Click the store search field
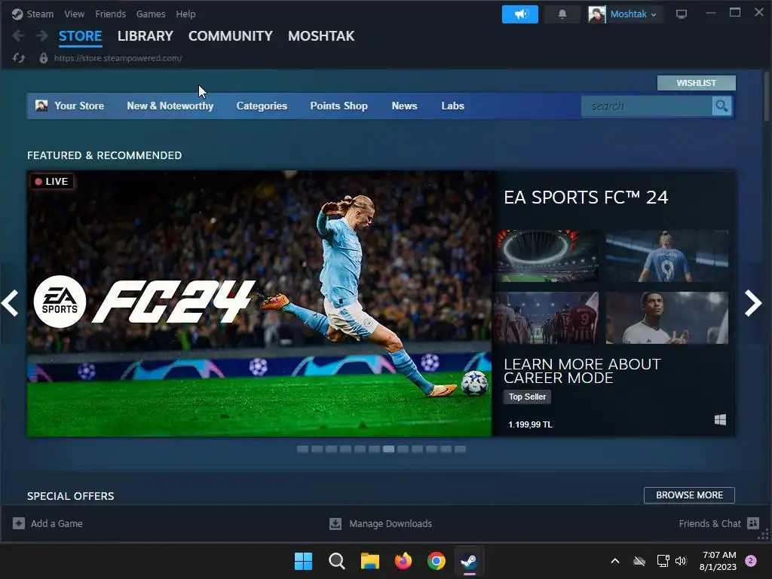 (x=646, y=106)
